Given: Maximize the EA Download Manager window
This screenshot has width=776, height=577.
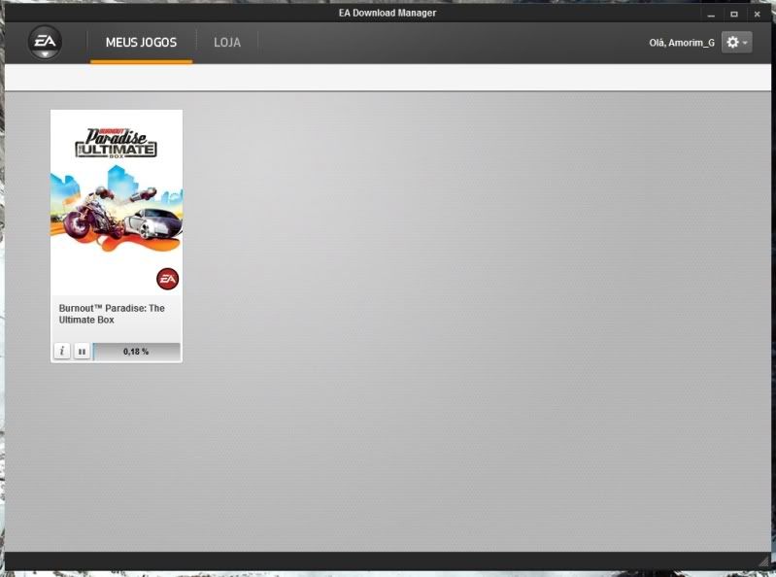Looking at the screenshot, I should pyautogui.click(x=733, y=14).
